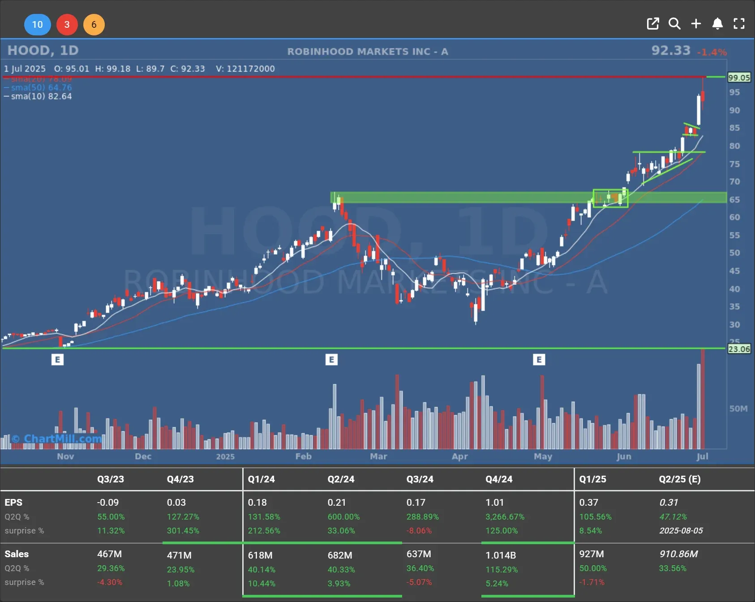
Task: Click the bell alert icon
Action: click(717, 24)
